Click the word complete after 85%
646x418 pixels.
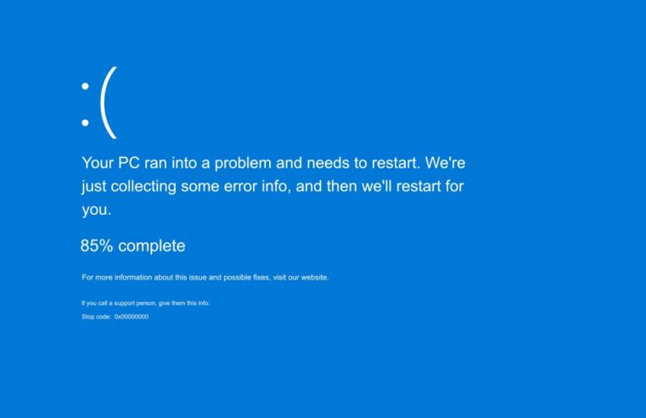point(152,246)
